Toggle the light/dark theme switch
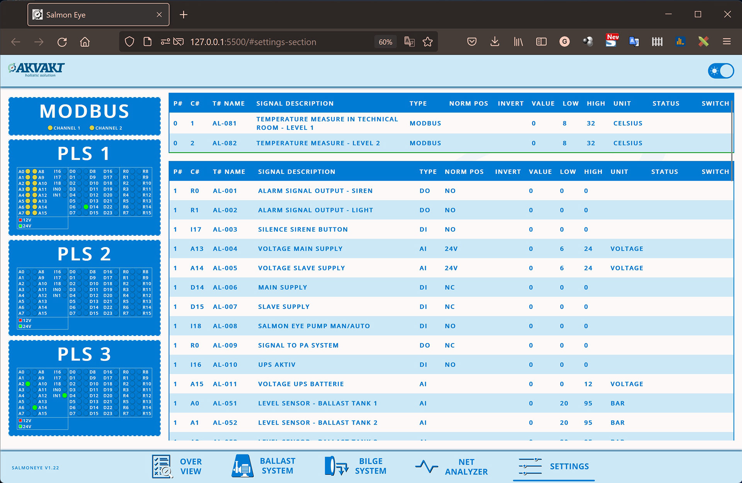 (x=720, y=71)
